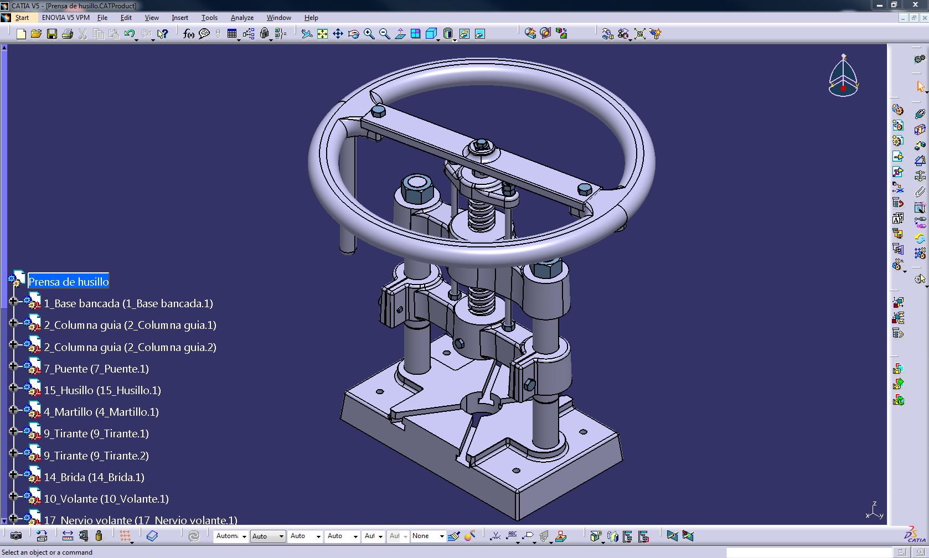Select 'Prensa de husillo' root node

(69, 282)
